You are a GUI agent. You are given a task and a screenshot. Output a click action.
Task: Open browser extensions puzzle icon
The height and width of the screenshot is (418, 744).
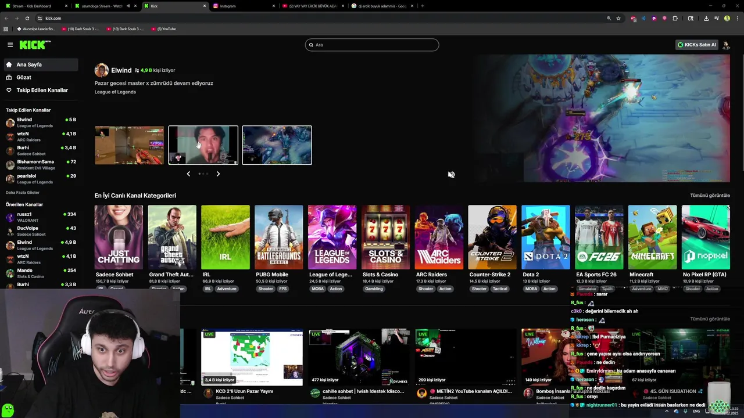tap(675, 18)
